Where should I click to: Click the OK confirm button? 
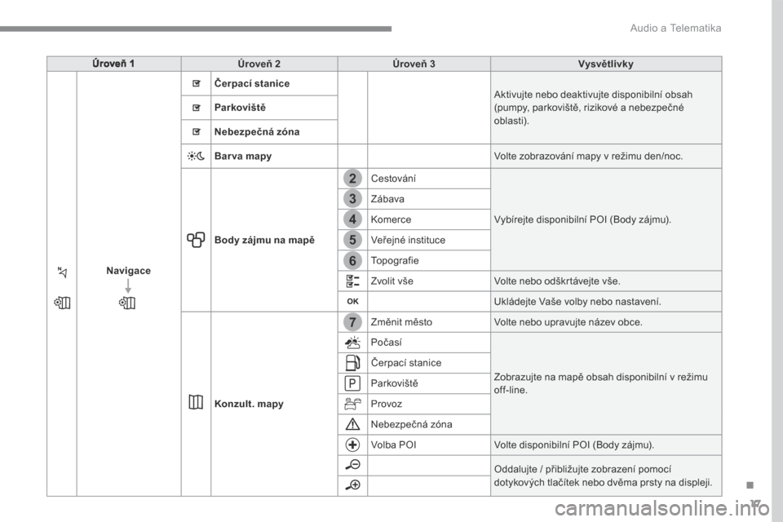(352, 301)
